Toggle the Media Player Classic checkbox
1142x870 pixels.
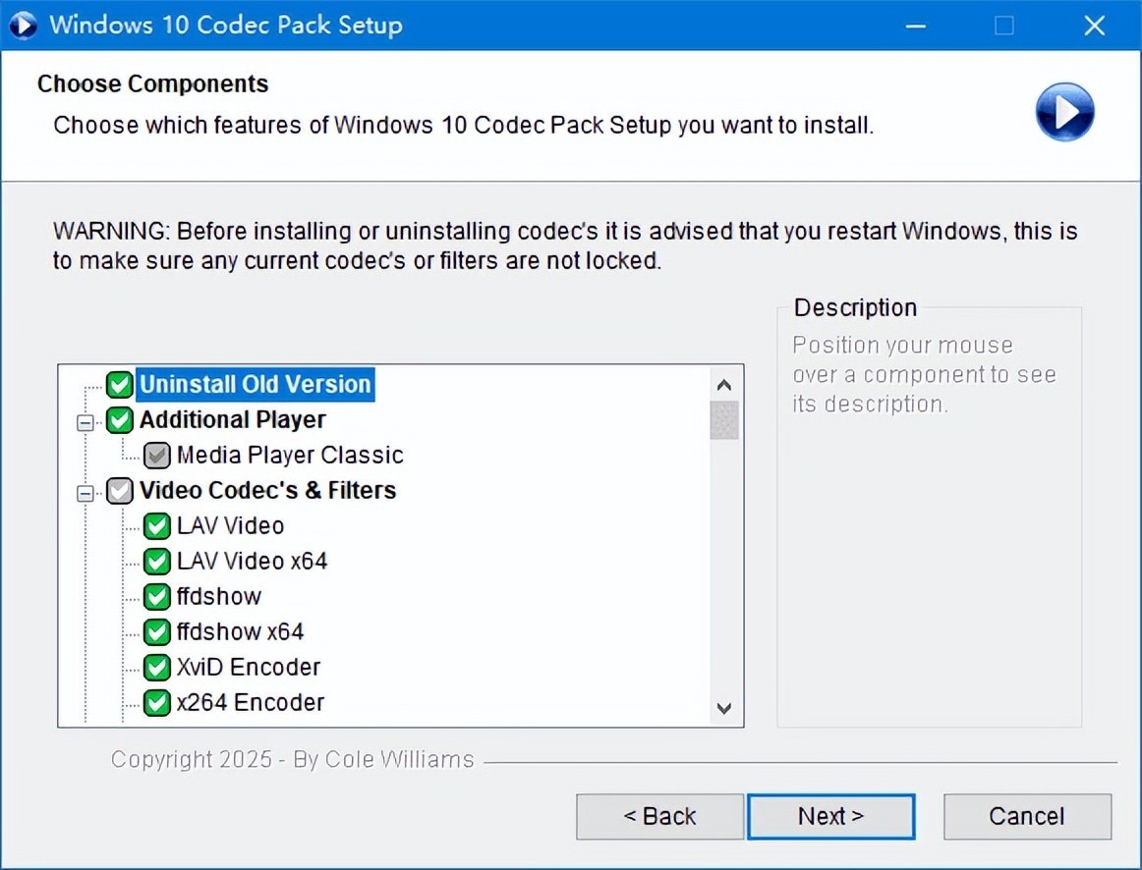(x=157, y=456)
